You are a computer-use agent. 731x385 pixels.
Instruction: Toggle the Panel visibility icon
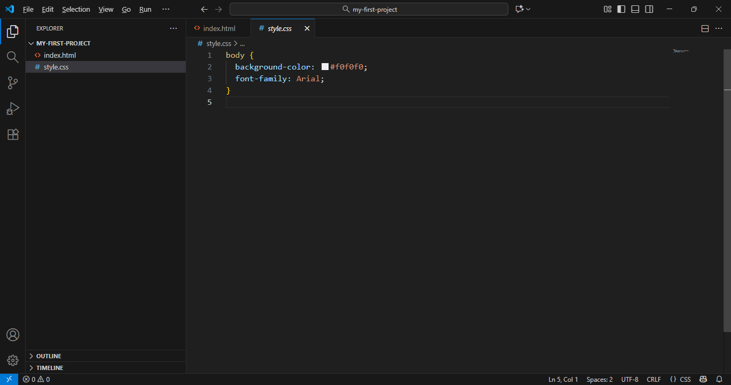pos(635,9)
